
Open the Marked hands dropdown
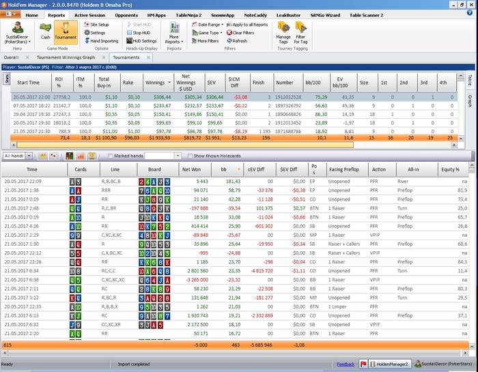[178, 156]
